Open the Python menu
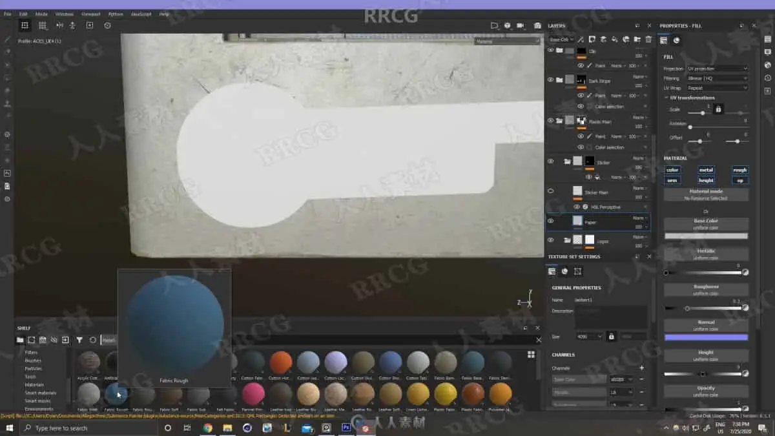The height and width of the screenshot is (436, 775). coord(116,14)
